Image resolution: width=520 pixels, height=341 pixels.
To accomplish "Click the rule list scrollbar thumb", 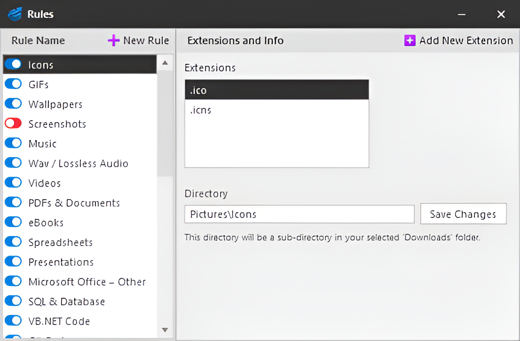I will (165, 123).
